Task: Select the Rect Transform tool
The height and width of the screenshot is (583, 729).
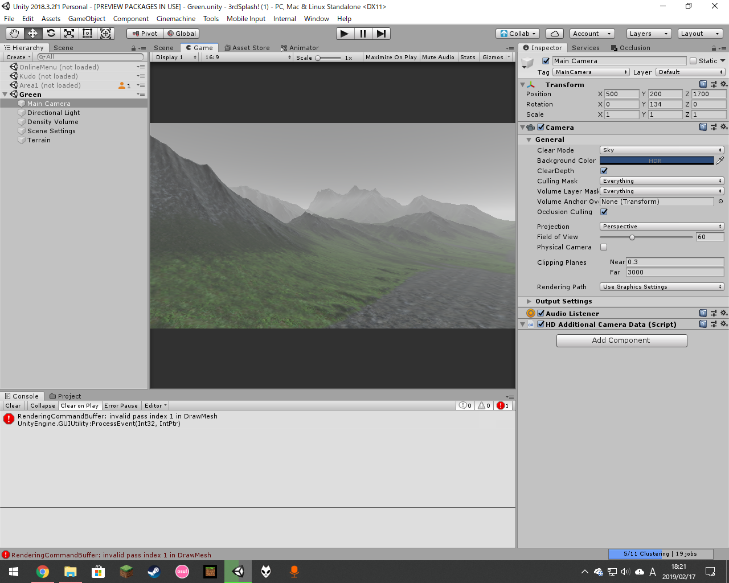Action: pyautogui.click(x=88, y=34)
